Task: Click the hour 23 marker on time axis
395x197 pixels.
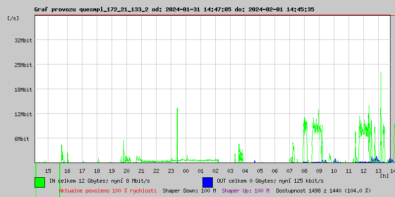Action: 171,171
